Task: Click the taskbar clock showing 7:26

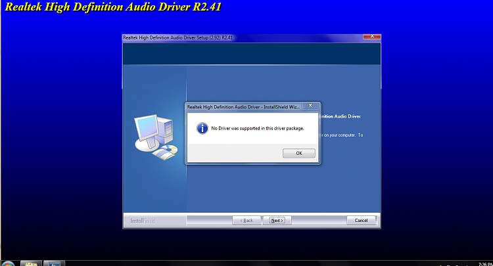Action: pyautogui.click(x=485, y=265)
